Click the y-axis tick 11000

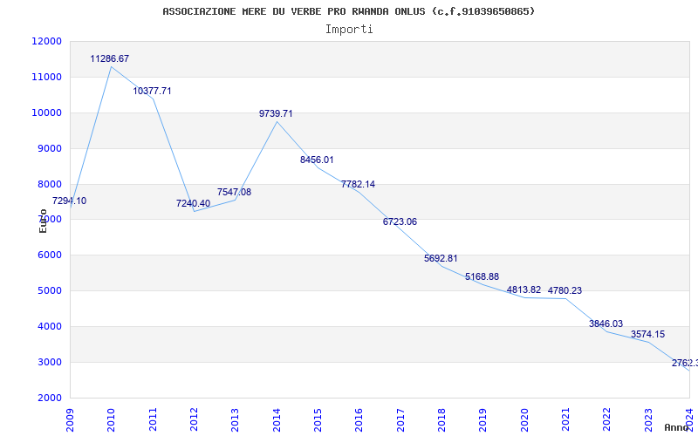click(47, 77)
